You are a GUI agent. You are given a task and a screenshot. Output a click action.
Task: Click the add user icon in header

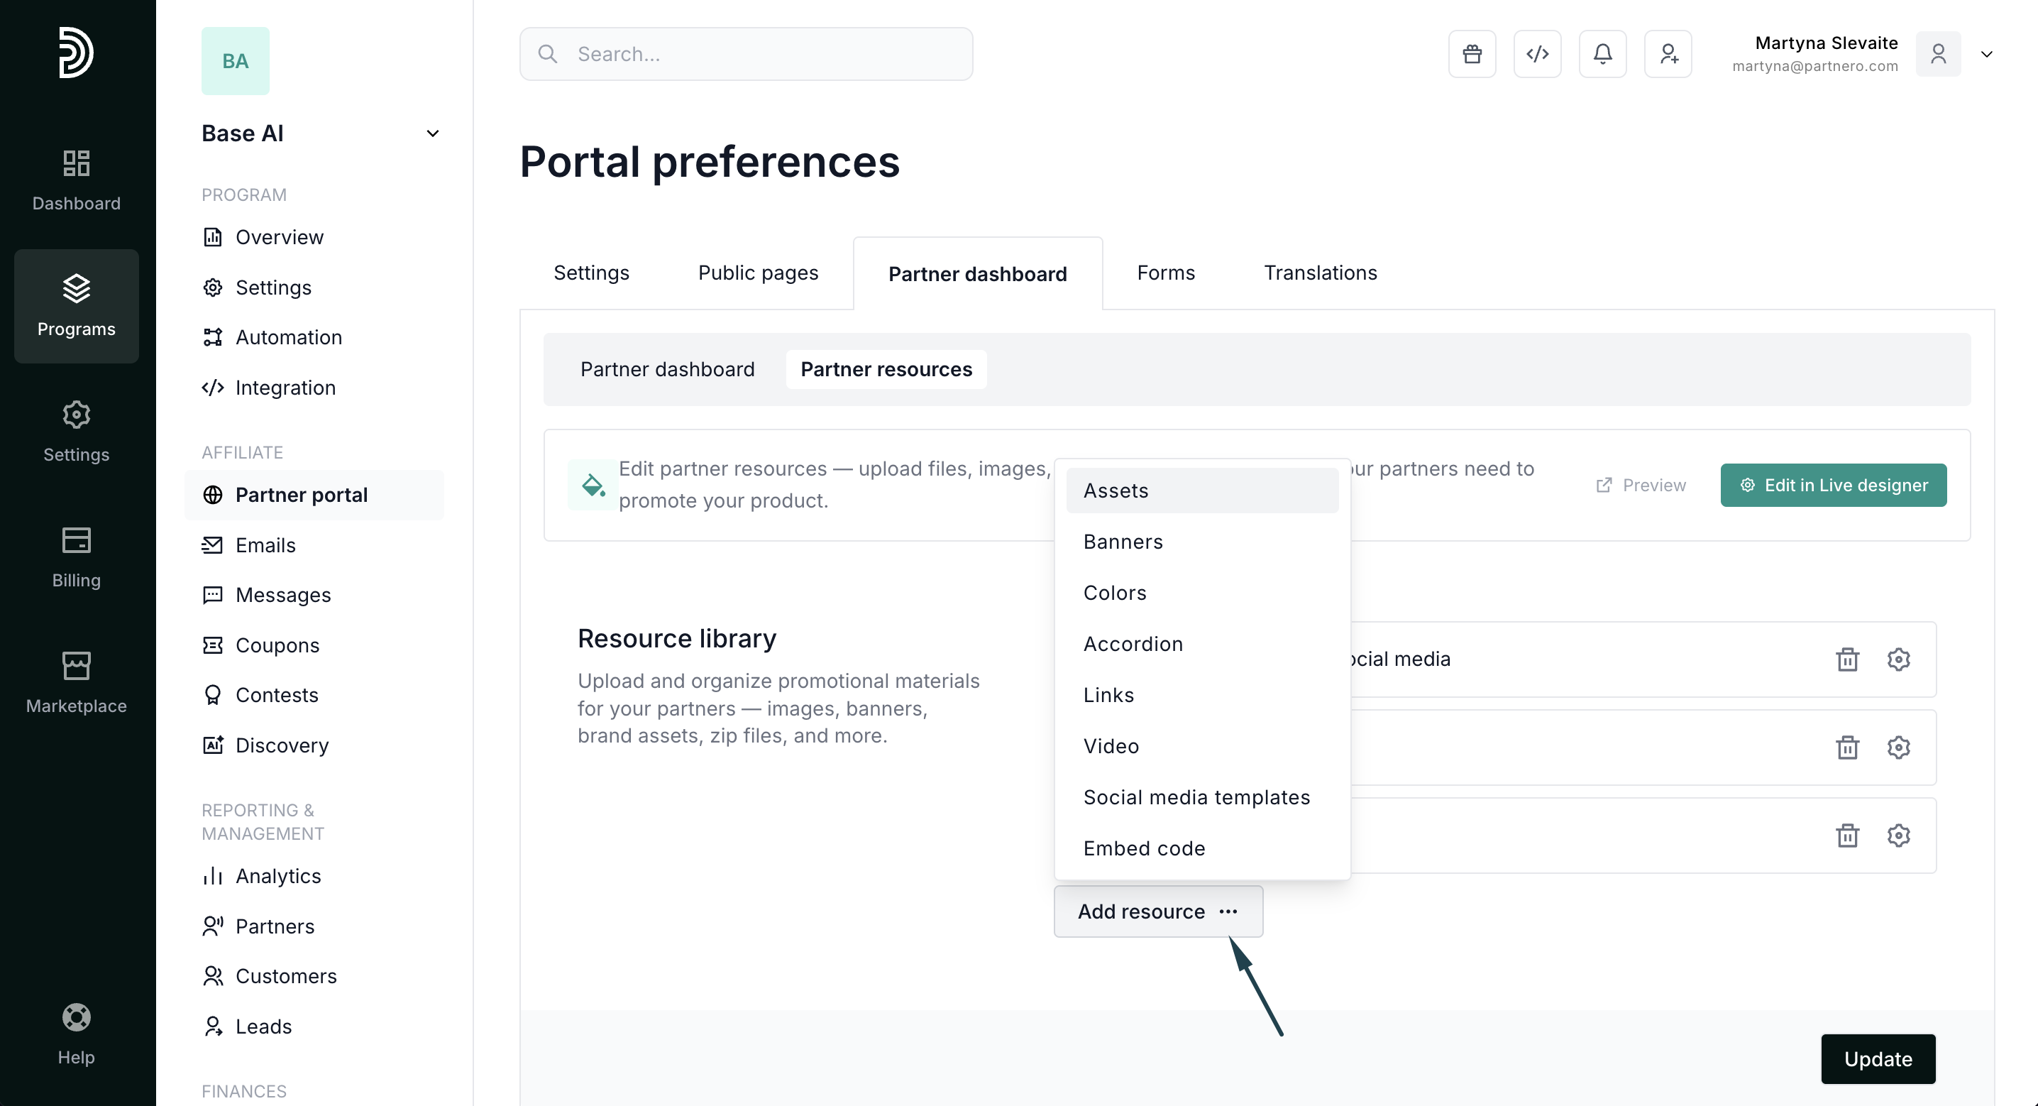pyautogui.click(x=1668, y=54)
